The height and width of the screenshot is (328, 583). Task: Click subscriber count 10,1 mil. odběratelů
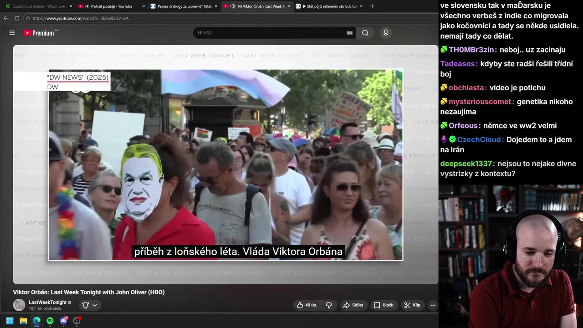click(x=45, y=309)
